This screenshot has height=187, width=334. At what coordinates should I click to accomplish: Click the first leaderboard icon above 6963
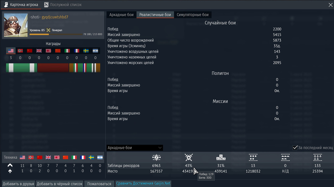pyautogui.click(x=157, y=157)
